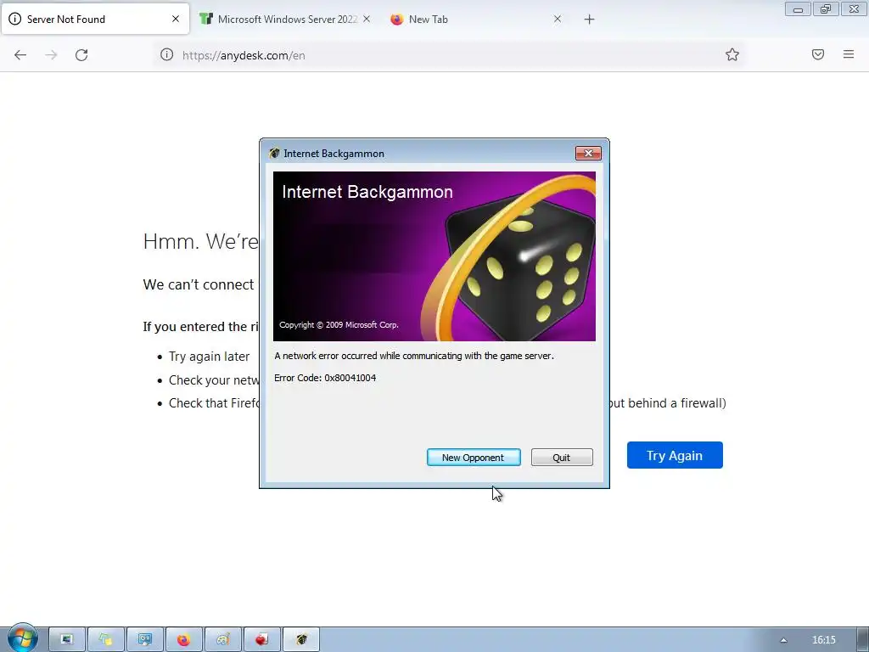Click Try Again on Firefox error page
This screenshot has width=869, height=652.
click(675, 455)
